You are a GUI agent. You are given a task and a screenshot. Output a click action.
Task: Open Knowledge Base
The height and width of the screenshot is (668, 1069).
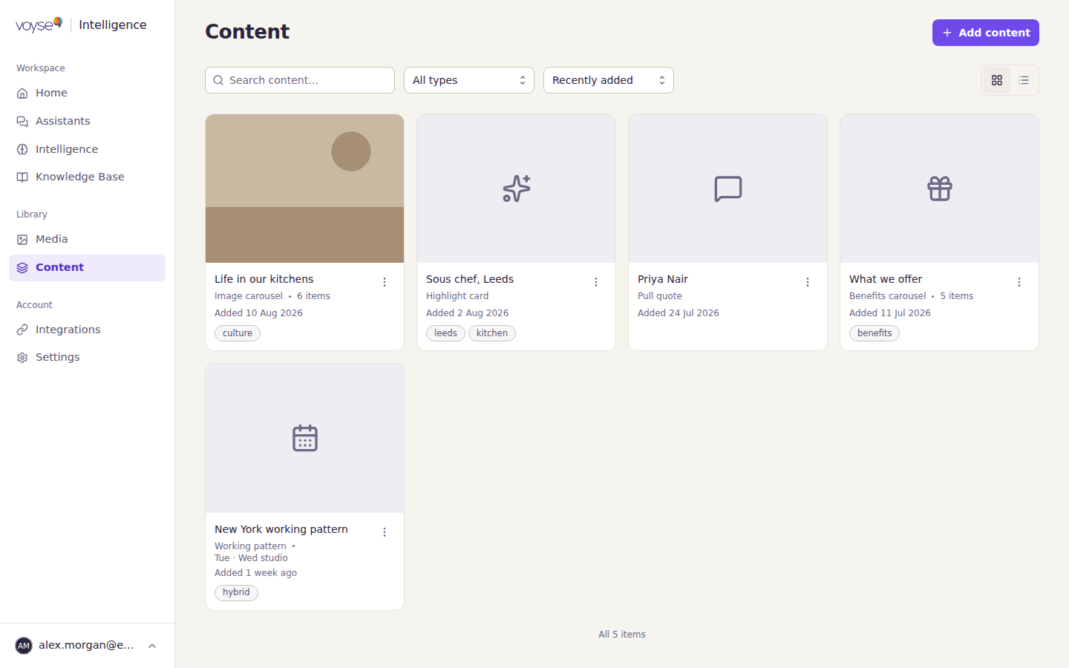coord(87,177)
